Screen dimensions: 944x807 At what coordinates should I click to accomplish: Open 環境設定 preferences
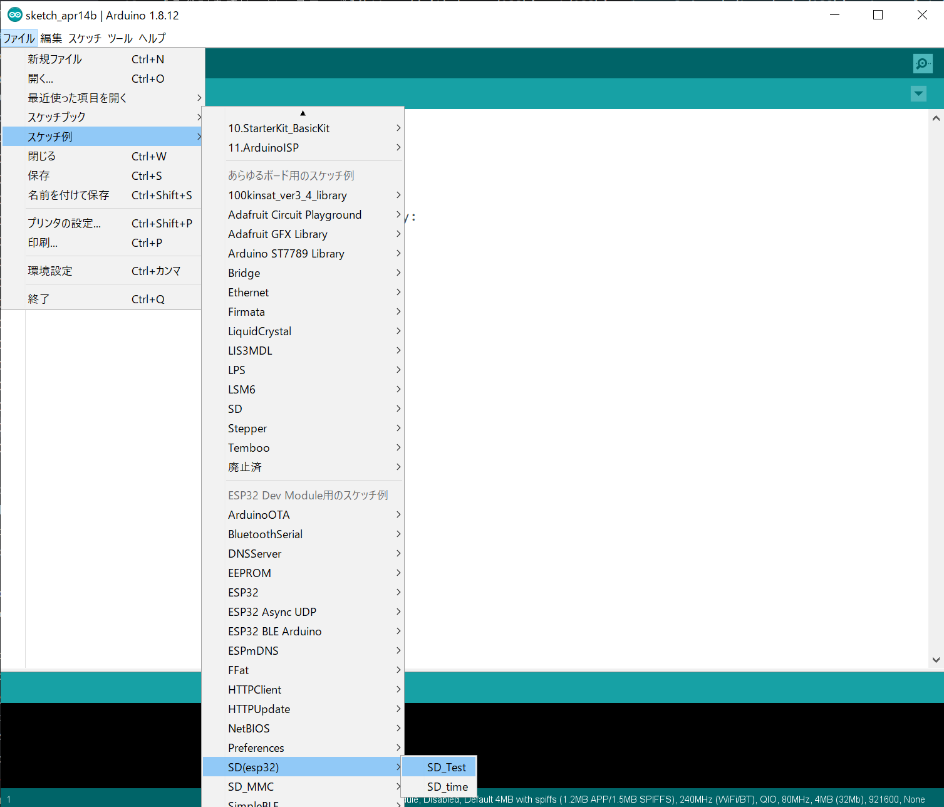coord(50,271)
